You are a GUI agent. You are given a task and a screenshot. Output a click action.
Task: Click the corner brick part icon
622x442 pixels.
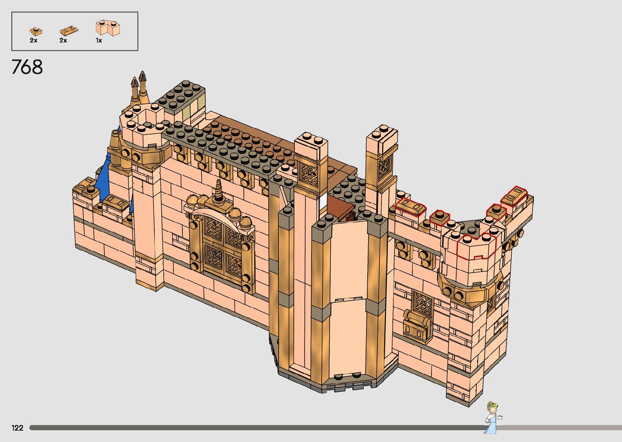(x=108, y=28)
